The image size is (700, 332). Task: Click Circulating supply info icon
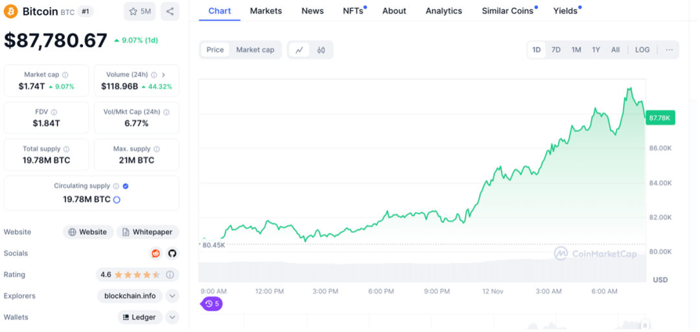pyautogui.click(x=116, y=186)
